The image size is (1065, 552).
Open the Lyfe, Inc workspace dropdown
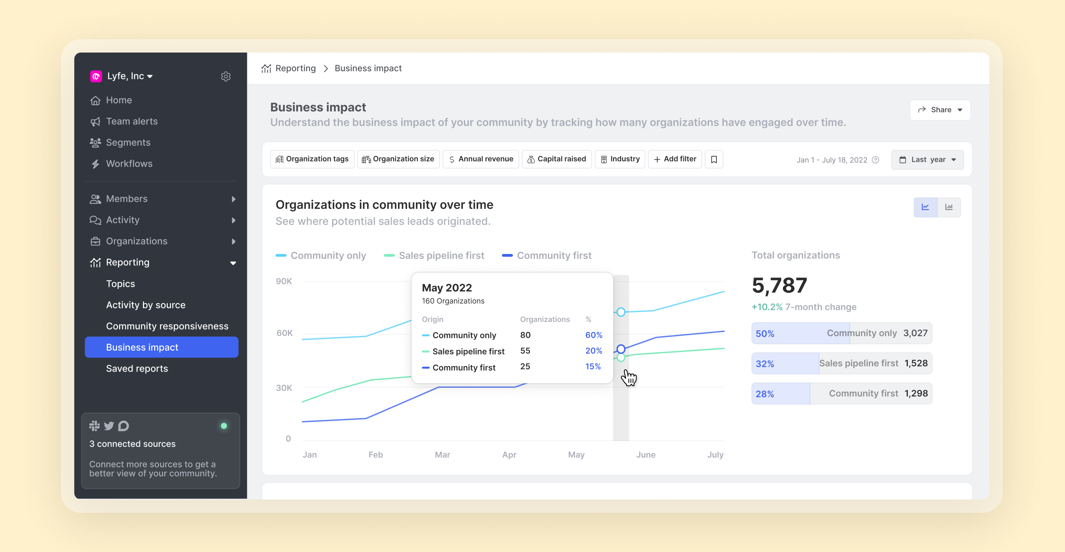click(x=126, y=76)
